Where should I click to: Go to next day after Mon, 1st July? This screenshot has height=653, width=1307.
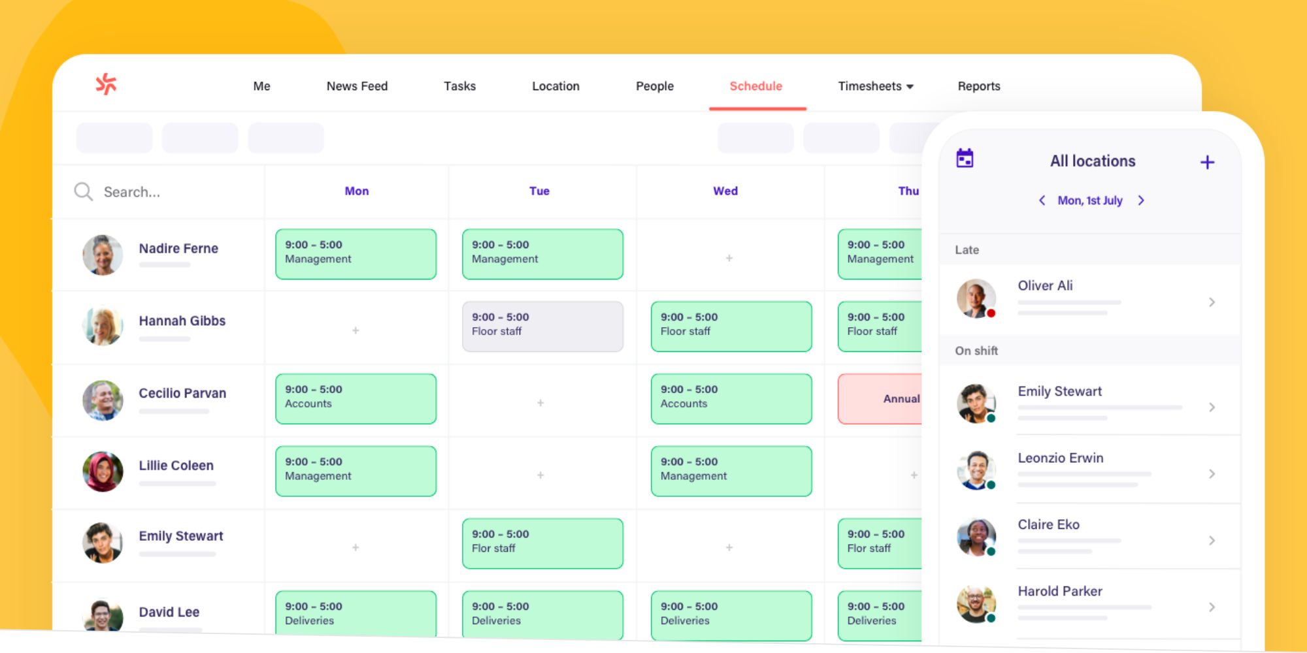1141,200
